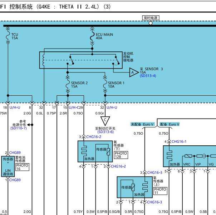Click the connector A triangle symbol
Screen dimensions: 216x215
click(133, 72)
